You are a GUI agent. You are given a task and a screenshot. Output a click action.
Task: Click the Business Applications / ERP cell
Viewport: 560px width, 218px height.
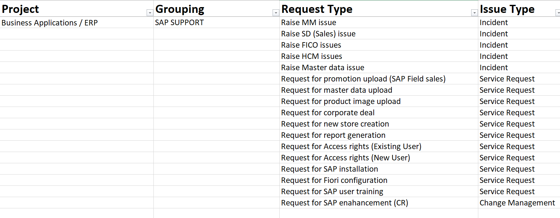point(77,23)
